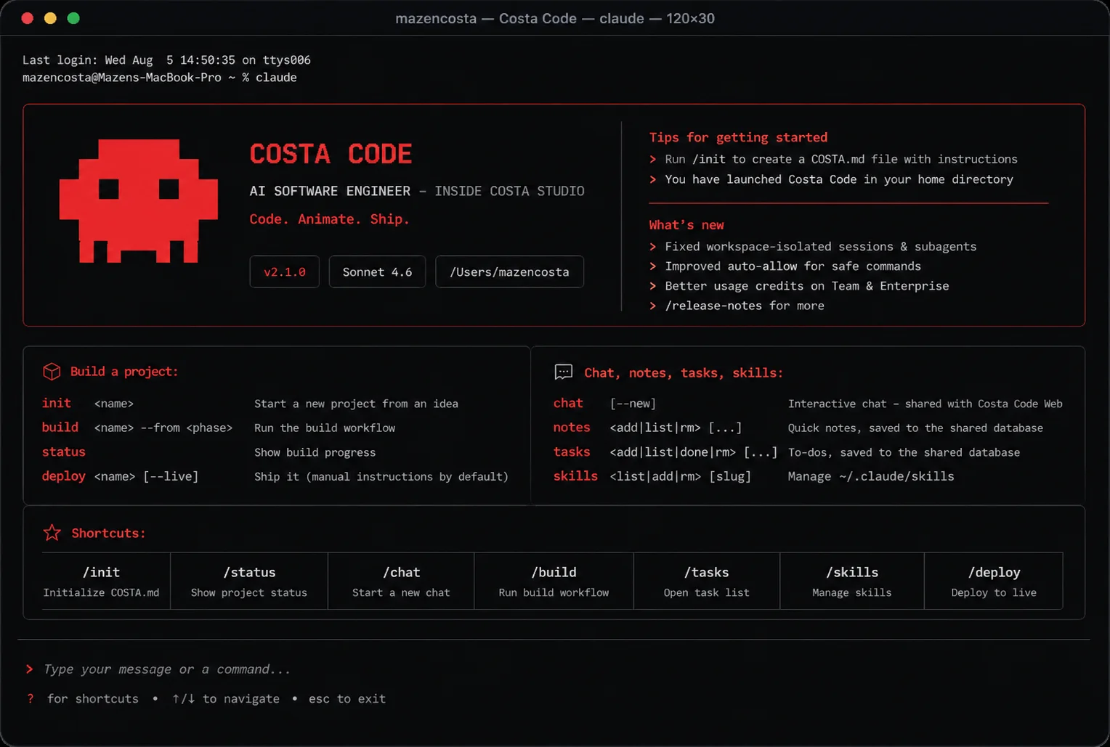Click the 'esc to exit' hint

[347, 698]
